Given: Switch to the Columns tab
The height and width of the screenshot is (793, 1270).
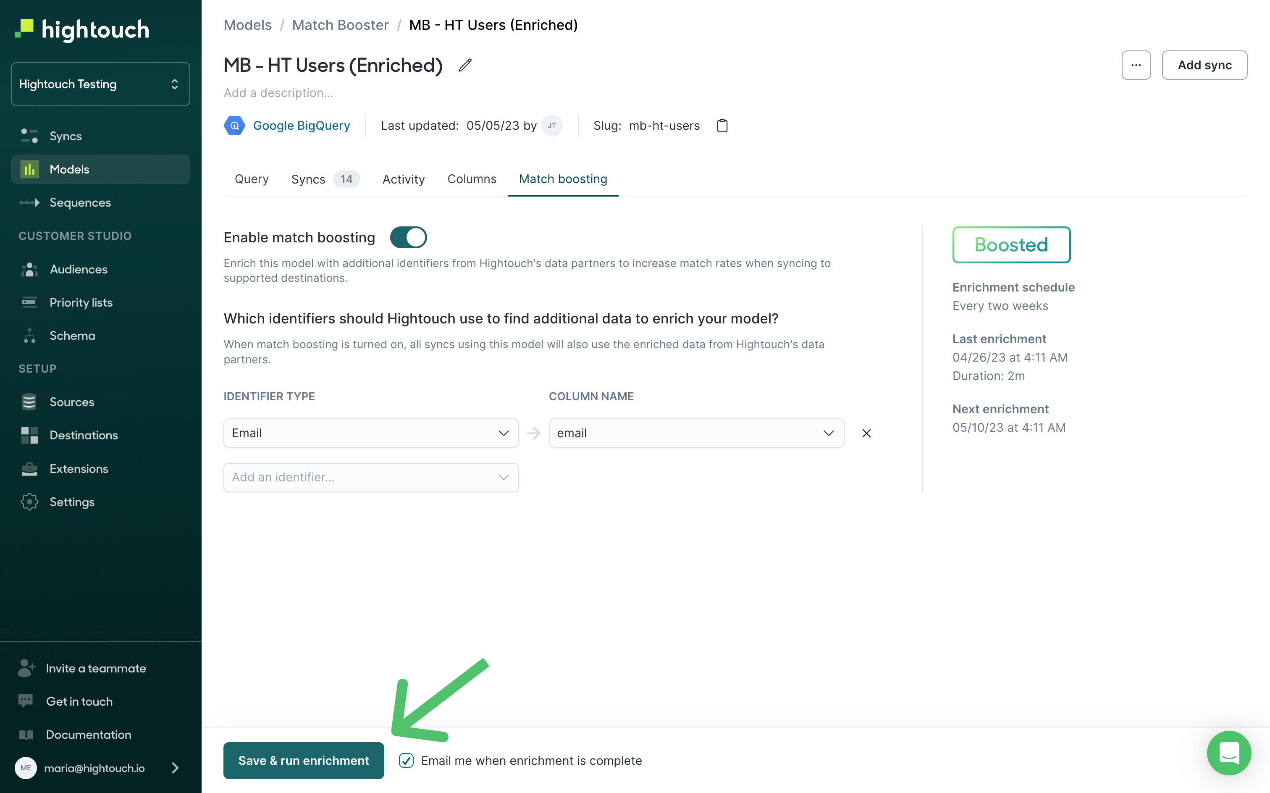Looking at the screenshot, I should tap(471, 179).
